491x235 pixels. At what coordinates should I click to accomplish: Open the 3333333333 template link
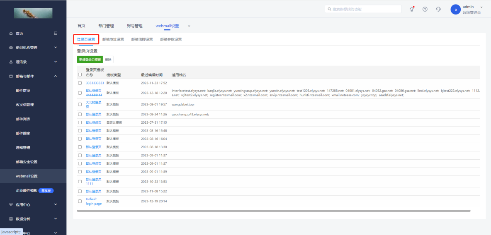pos(95,83)
